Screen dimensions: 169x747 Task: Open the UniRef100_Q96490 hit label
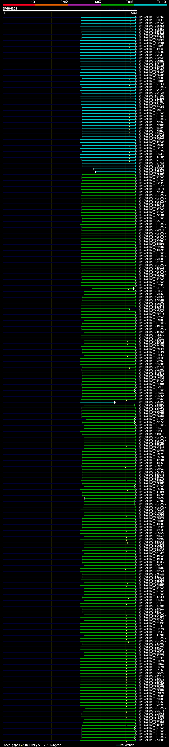click(151, 402)
